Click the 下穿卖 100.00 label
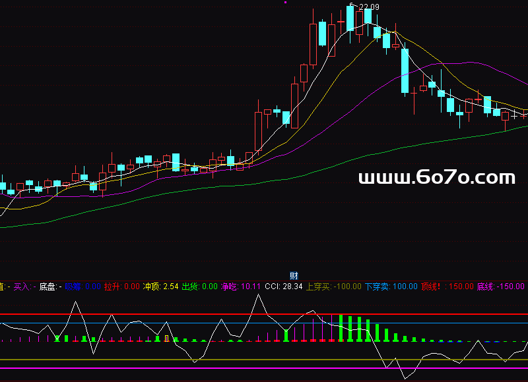This screenshot has width=528, height=382. coord(391,286)
